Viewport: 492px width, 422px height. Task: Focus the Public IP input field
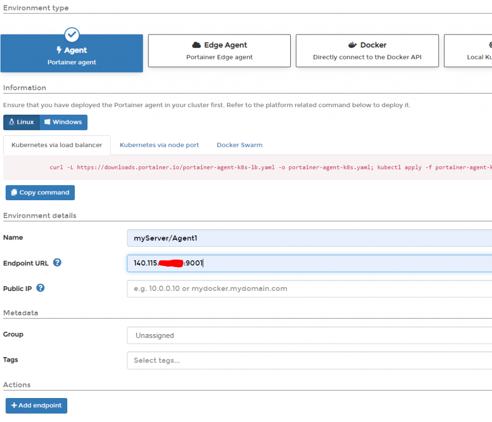[309, 289]
